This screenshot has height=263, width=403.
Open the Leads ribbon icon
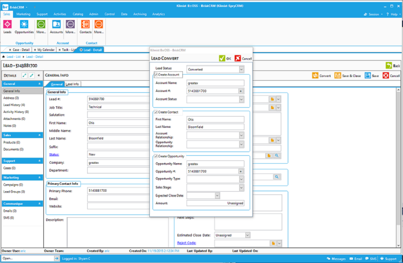[x=7, y=24]
